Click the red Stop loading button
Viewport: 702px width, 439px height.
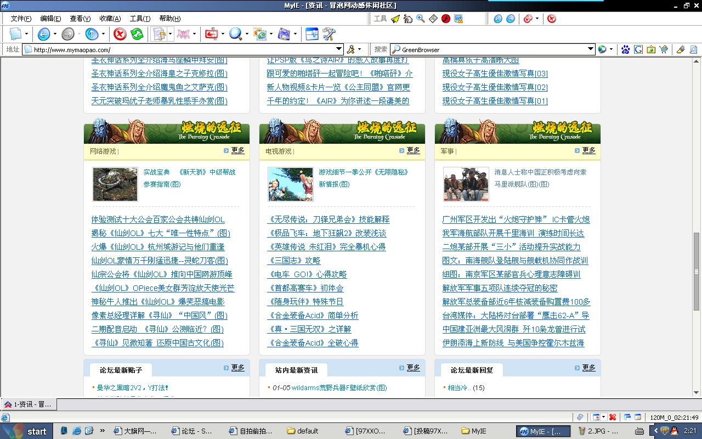point(120,34)
